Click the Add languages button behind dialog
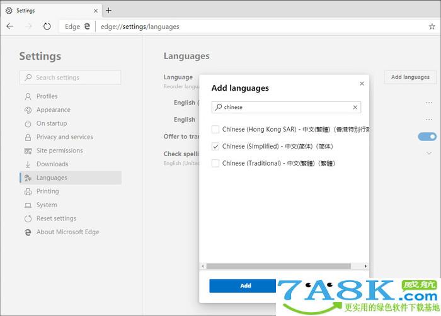441x316 pixels. click(410, 77)
